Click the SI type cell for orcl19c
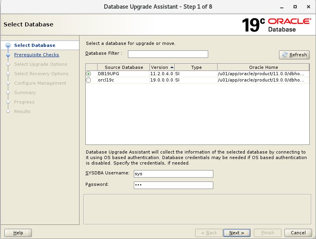 [x=196, y=80]
